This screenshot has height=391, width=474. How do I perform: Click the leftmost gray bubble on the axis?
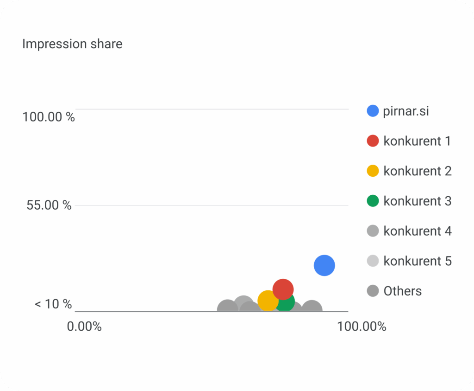click(x=228, y=306)
